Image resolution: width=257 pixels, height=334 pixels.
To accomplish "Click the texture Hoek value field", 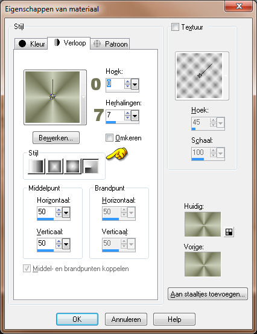I will [200, 122].
